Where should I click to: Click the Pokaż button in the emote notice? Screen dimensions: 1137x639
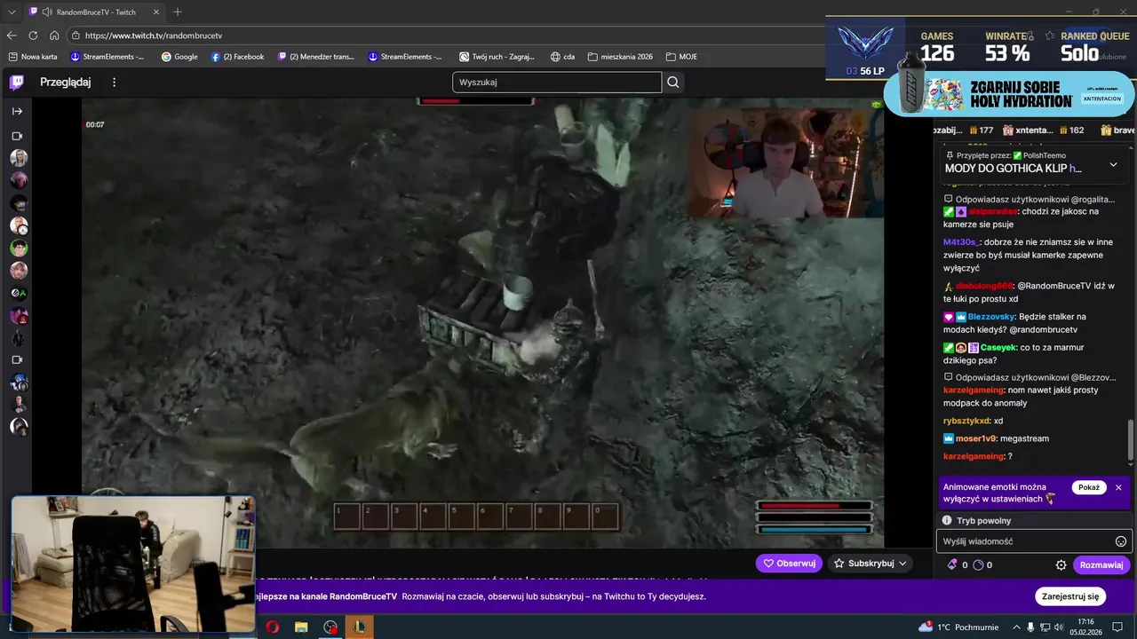[1089, 487]
